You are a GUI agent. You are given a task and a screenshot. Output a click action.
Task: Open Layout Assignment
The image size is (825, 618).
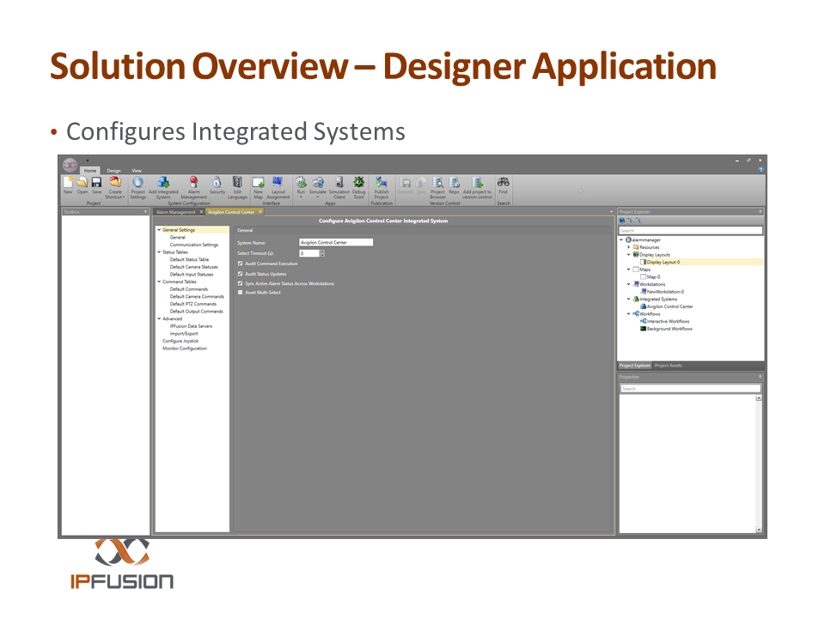tap(278, 182)
